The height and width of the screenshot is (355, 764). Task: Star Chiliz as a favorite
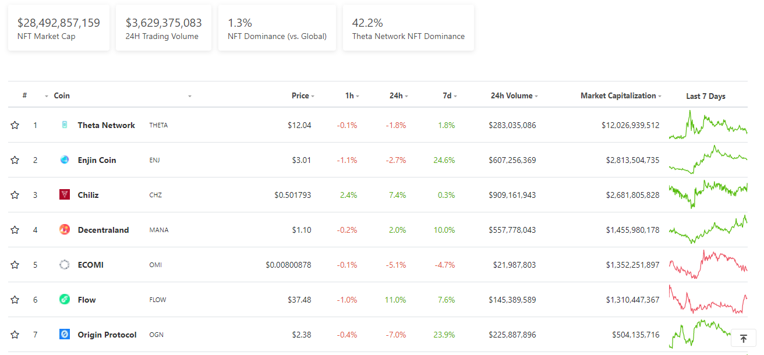(x=15, y=195)
